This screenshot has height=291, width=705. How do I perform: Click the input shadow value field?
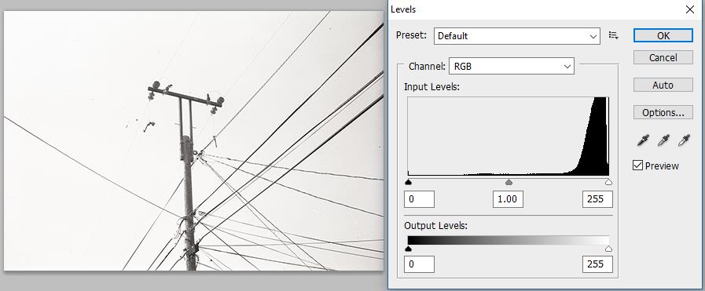pos(419,199)
